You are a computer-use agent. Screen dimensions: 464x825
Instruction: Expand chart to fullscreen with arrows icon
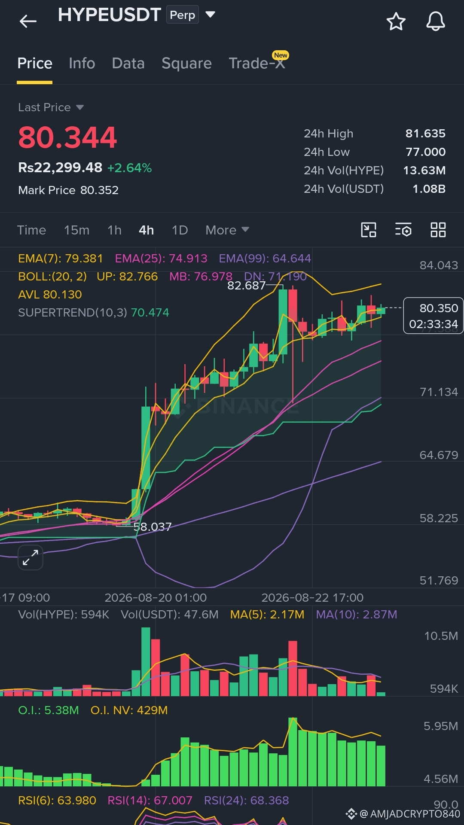[x=31, y=557]
